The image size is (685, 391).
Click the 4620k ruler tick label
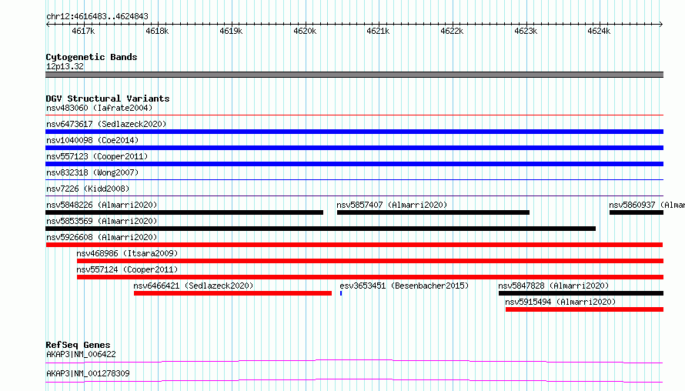click(305, 31)
